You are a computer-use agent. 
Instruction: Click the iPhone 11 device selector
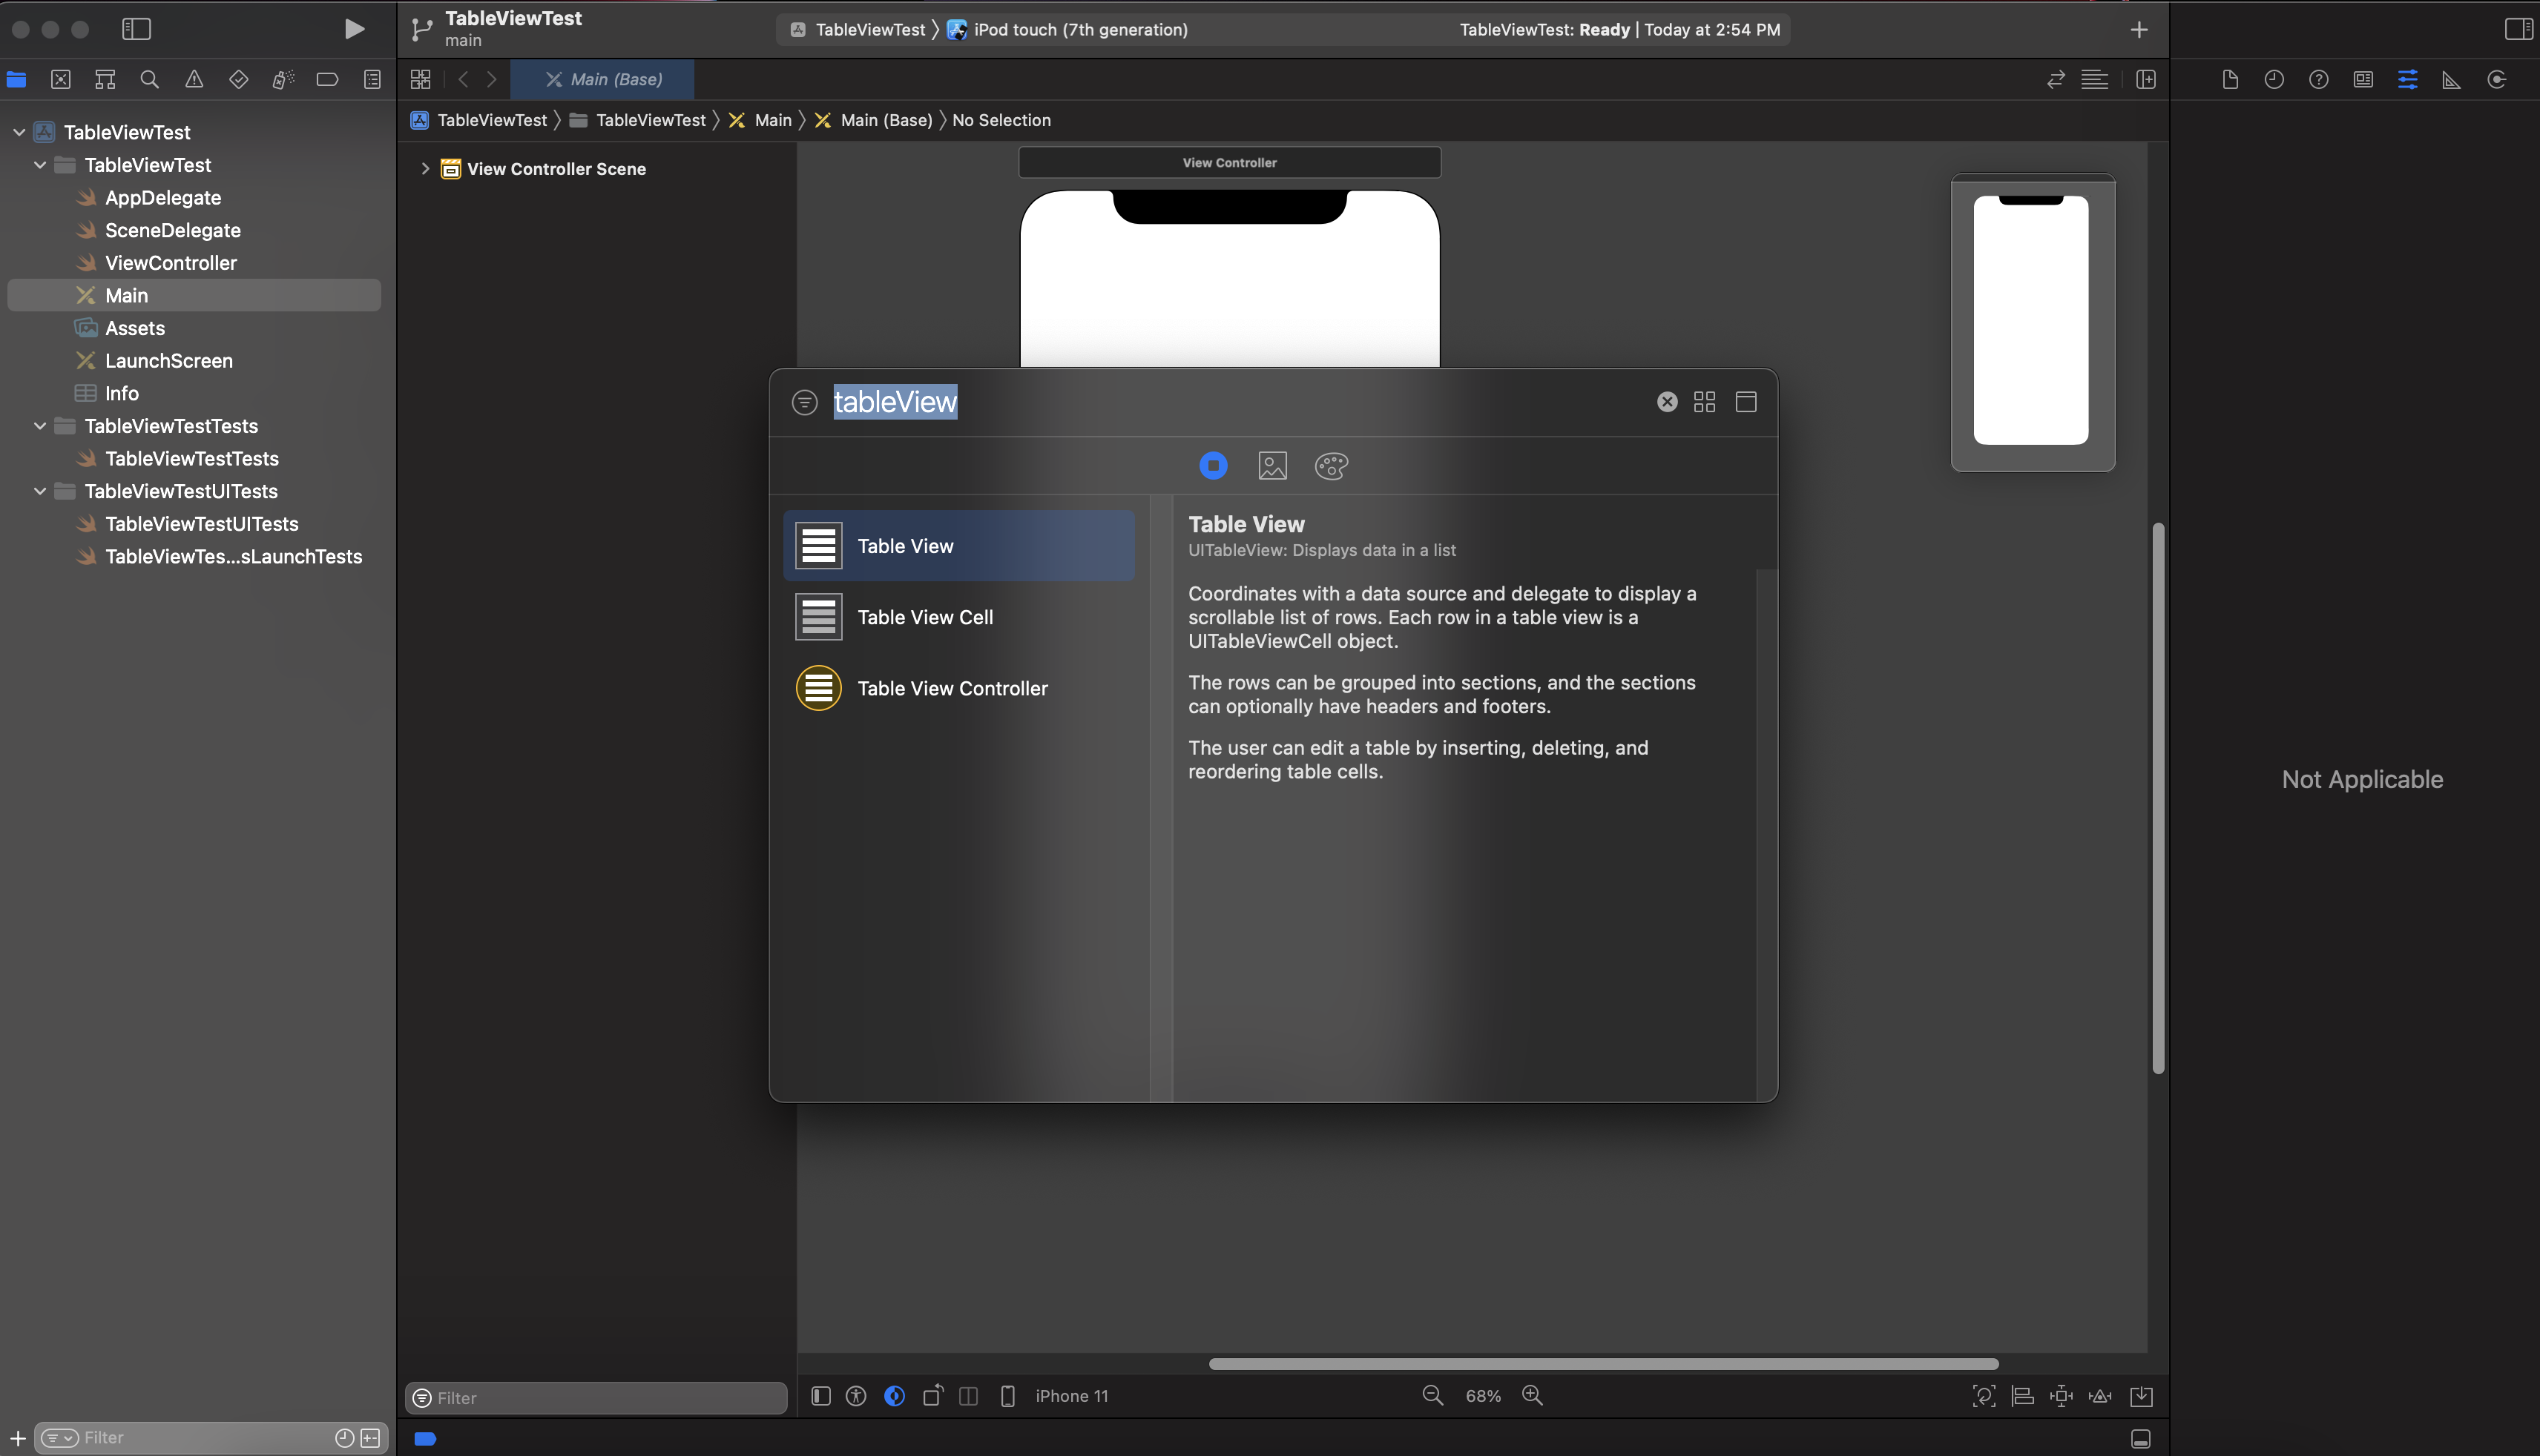1070,1396
